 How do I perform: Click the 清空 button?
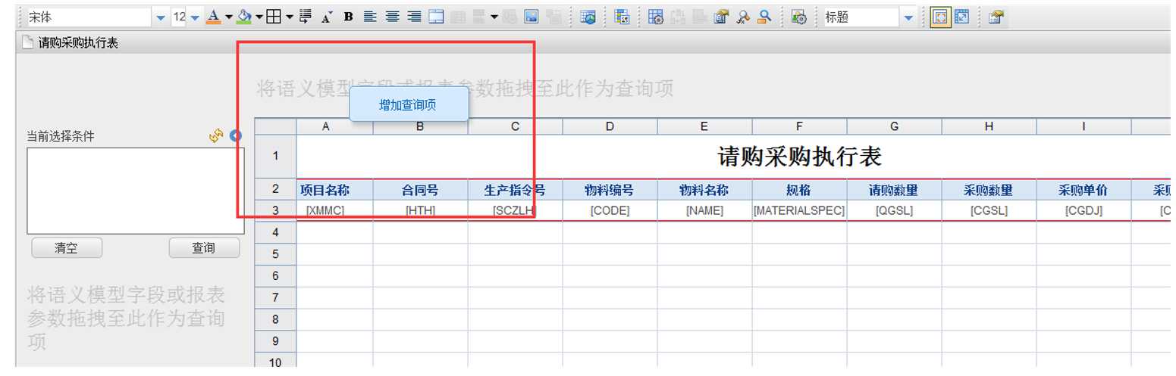pos(66,247)
